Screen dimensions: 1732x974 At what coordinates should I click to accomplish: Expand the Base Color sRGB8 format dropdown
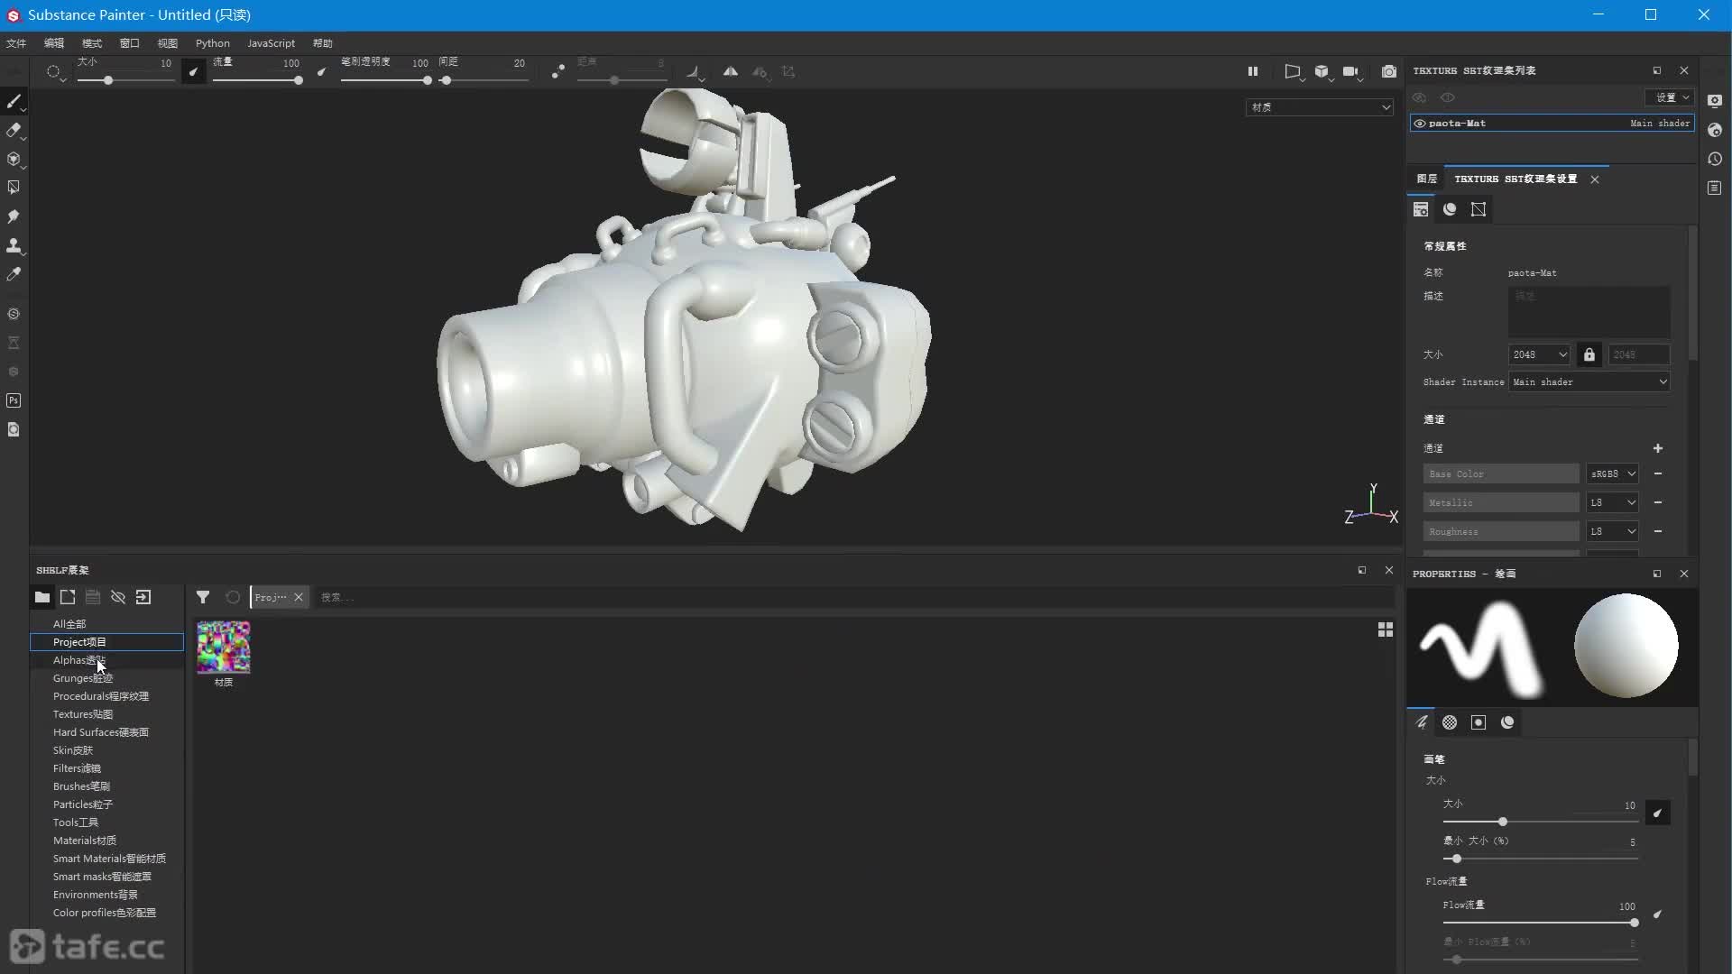[x=1612, y=473]
